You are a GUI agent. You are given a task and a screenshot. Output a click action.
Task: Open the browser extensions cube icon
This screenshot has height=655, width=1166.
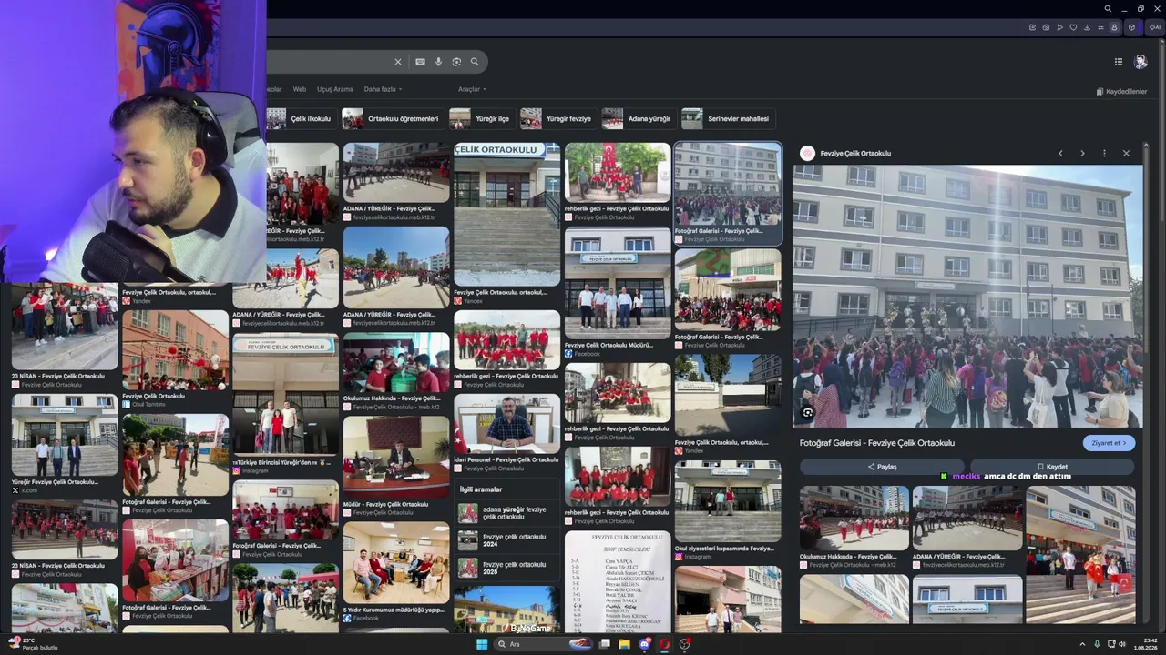pos(1132,27)
